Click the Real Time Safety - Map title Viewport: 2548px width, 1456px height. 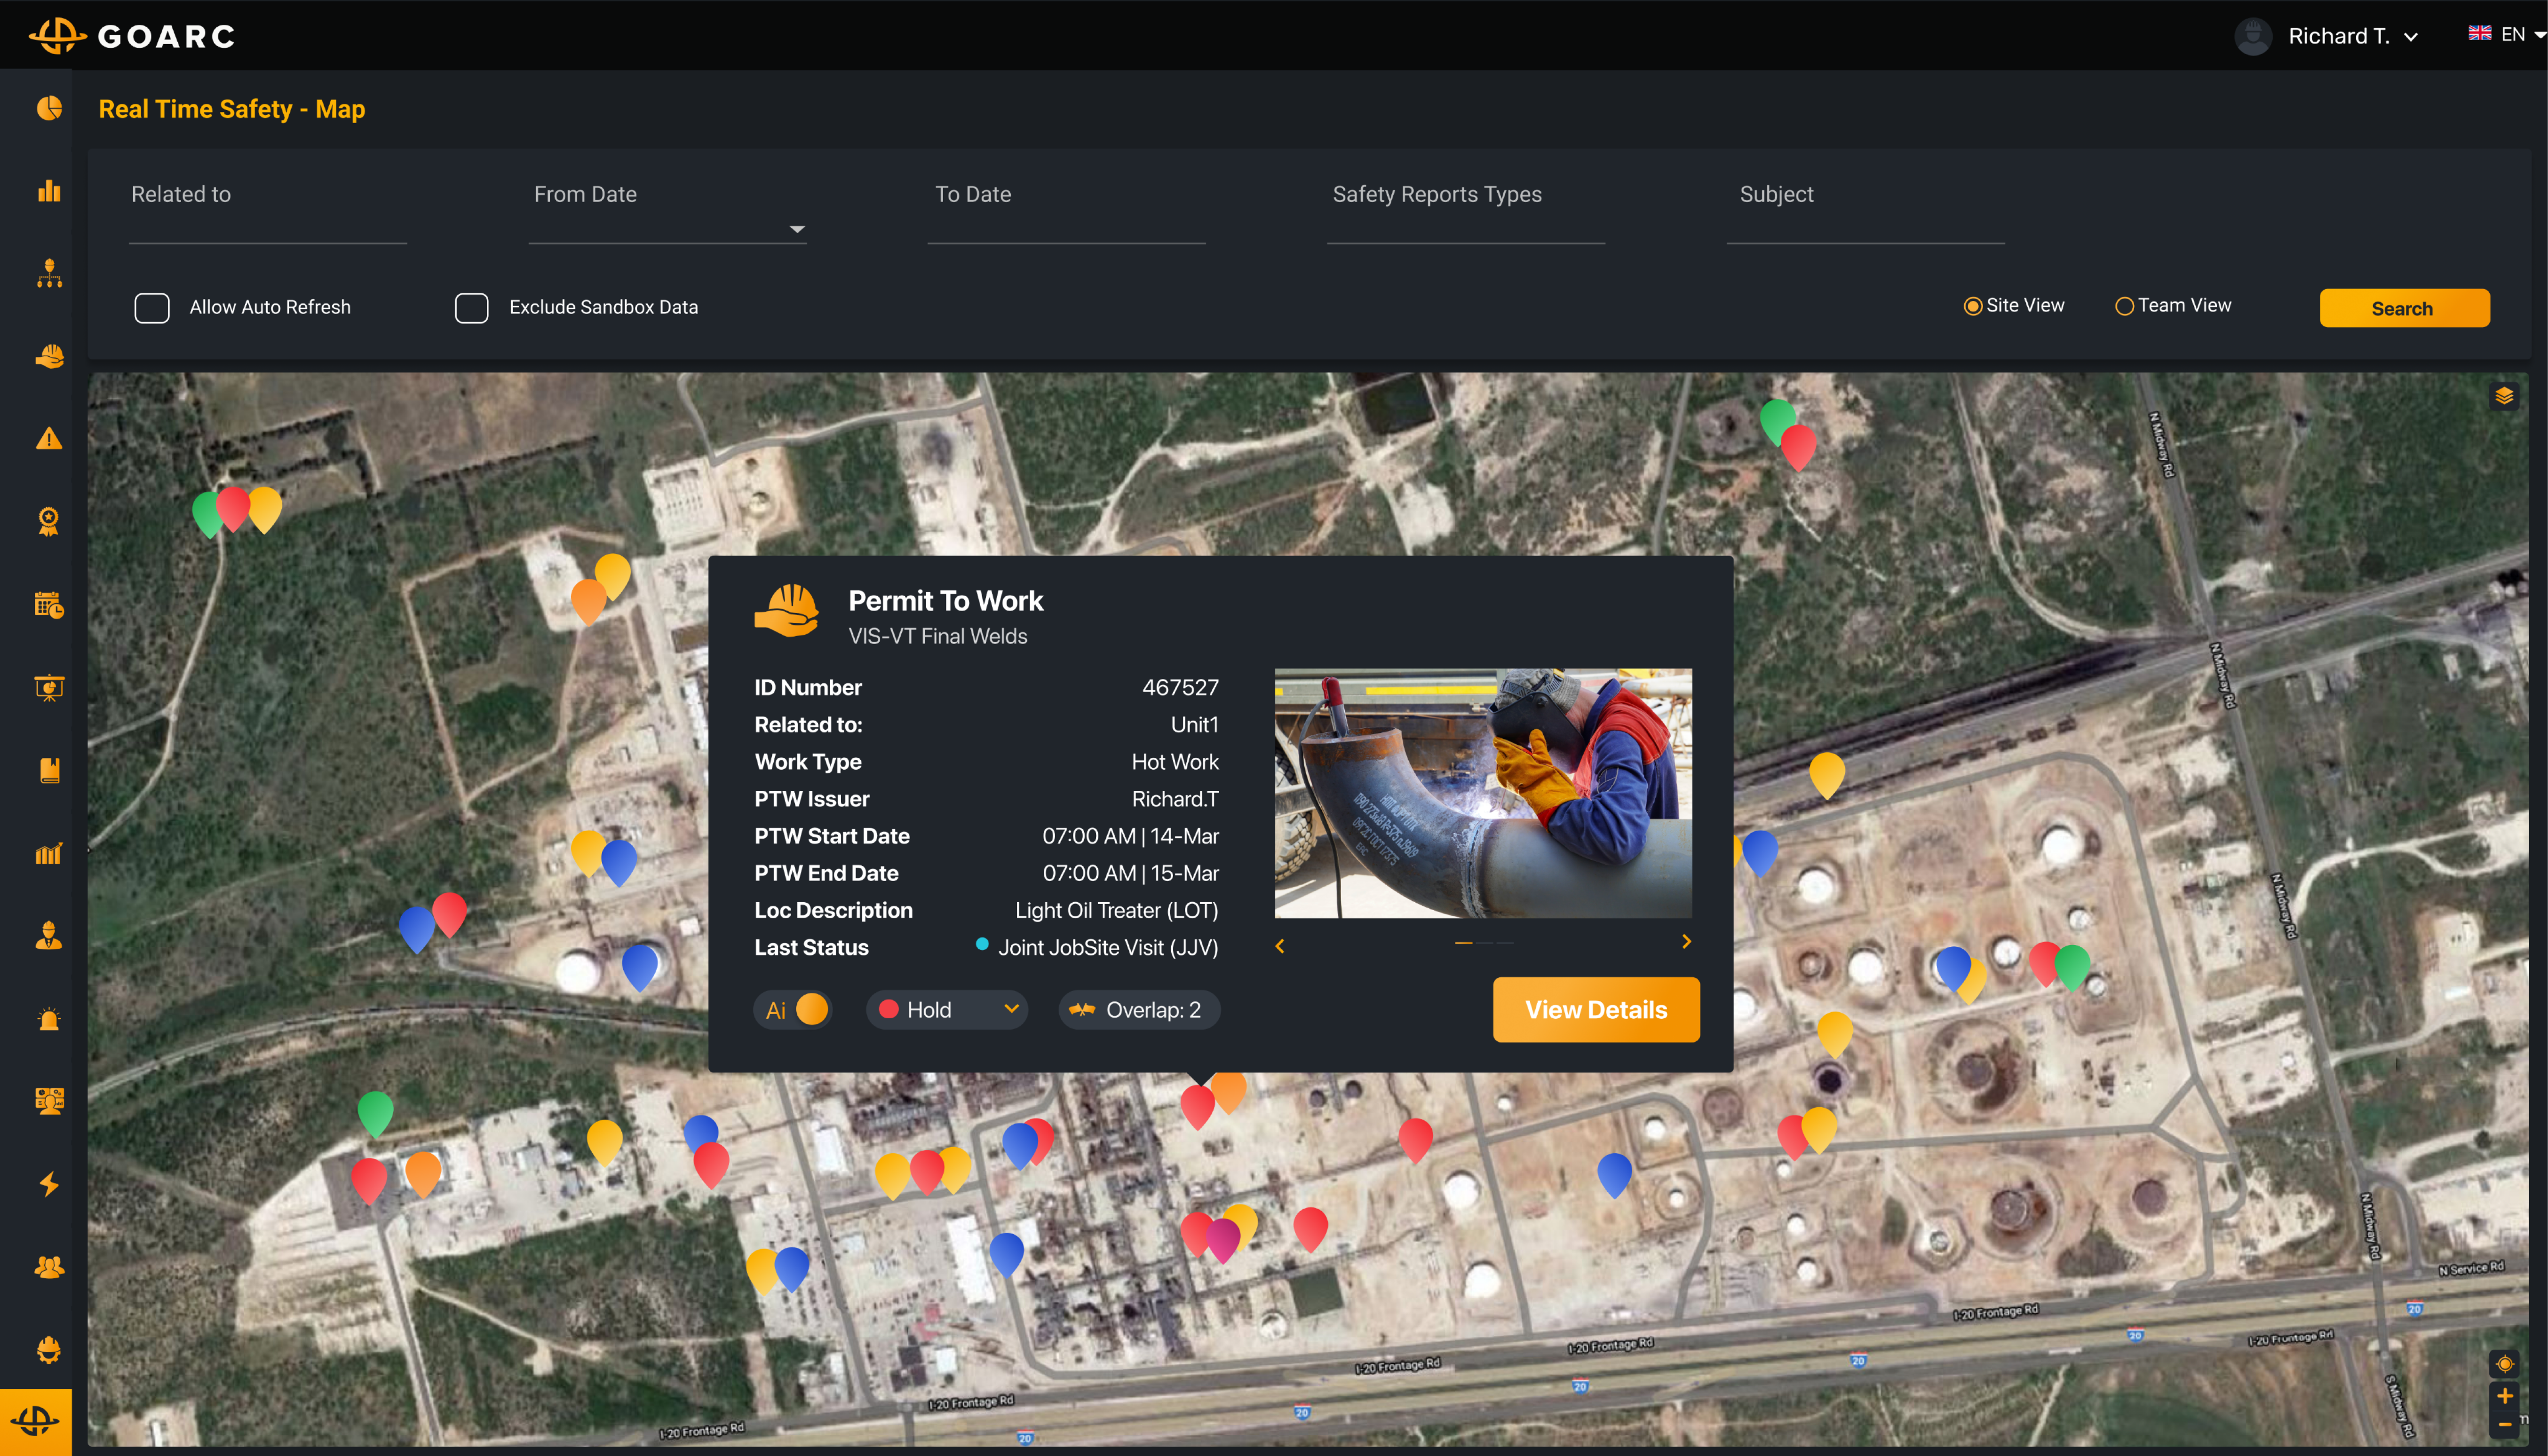tap(232, 109)
